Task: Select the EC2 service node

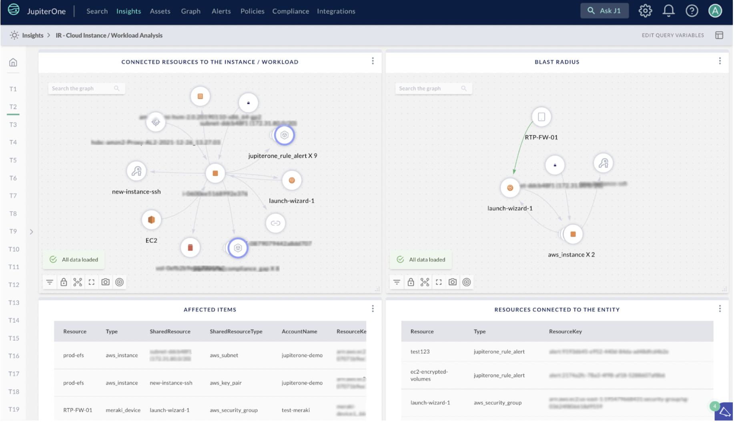Action: pos(151,220)
